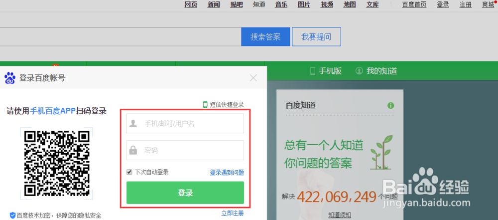Close the 登录百度帐号 login dialog
Screen dimensions: 498x220
click(253, 78)
